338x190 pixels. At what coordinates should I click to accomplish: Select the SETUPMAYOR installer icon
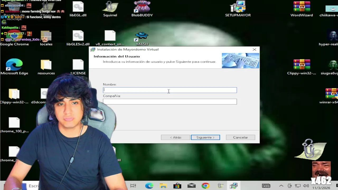pos(238,9)
